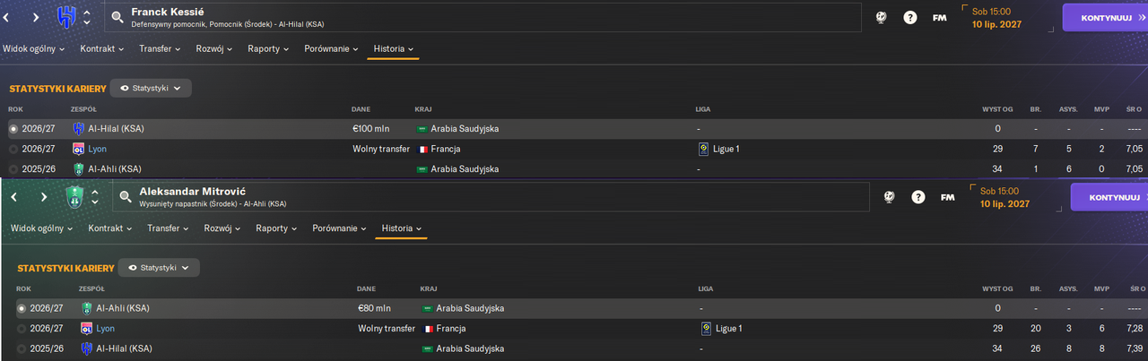1148x361 pixels.
Task: Open scouting head icon in Mitrović panel
Action: pyautogui.click(x=890, y=197)
